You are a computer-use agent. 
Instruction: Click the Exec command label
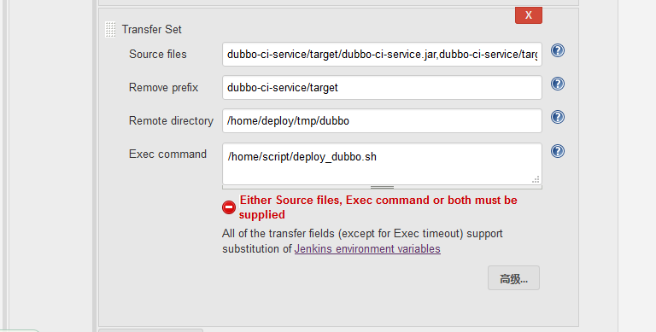coord(167,154)
